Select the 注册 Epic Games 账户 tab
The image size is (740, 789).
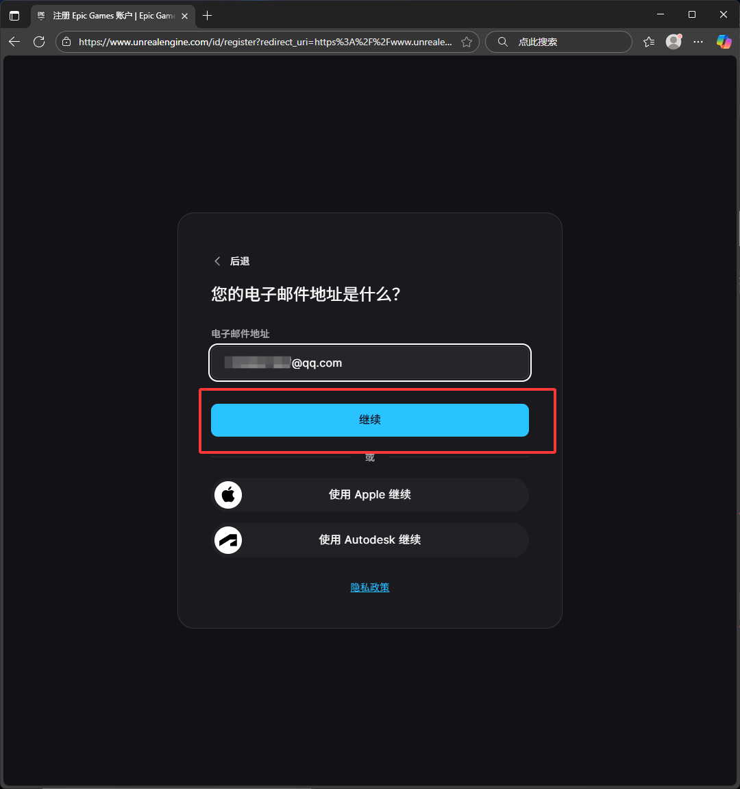(110, 15)
